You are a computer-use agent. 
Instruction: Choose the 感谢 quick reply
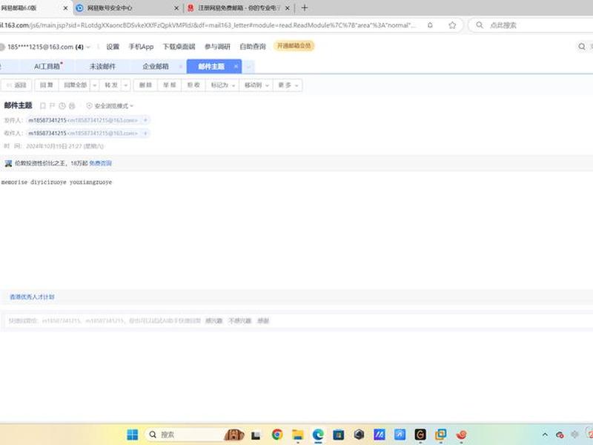263,321
